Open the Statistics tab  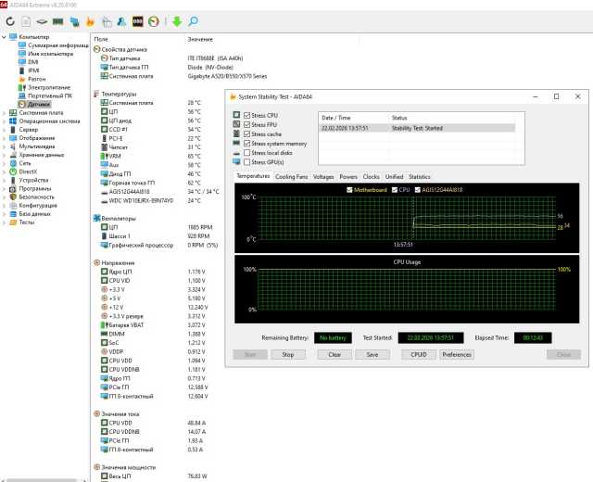pyautogui.click(x=420, y=176)
